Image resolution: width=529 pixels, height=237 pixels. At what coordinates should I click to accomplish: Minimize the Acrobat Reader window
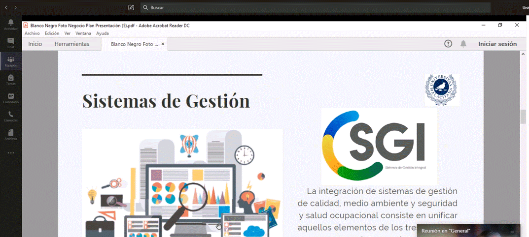pyautogui.click(x=484, y=25)
